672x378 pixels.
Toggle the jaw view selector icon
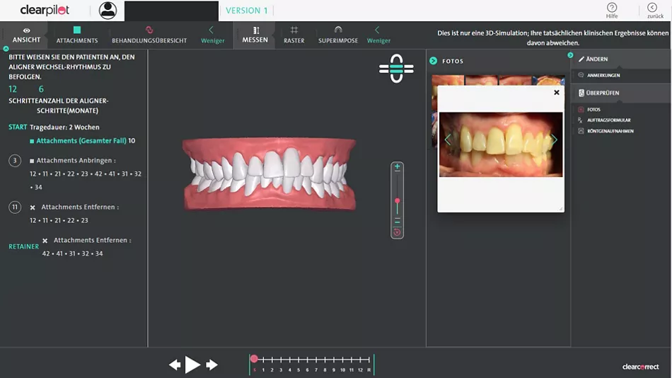click(x=396, y=69)
